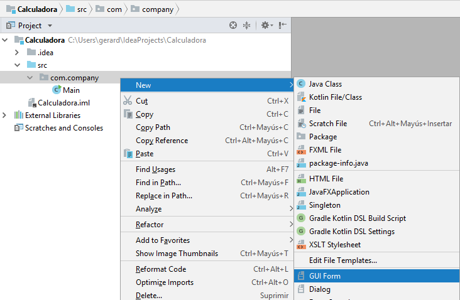Select the Main class file
The image size is (460, 300).
71,90
